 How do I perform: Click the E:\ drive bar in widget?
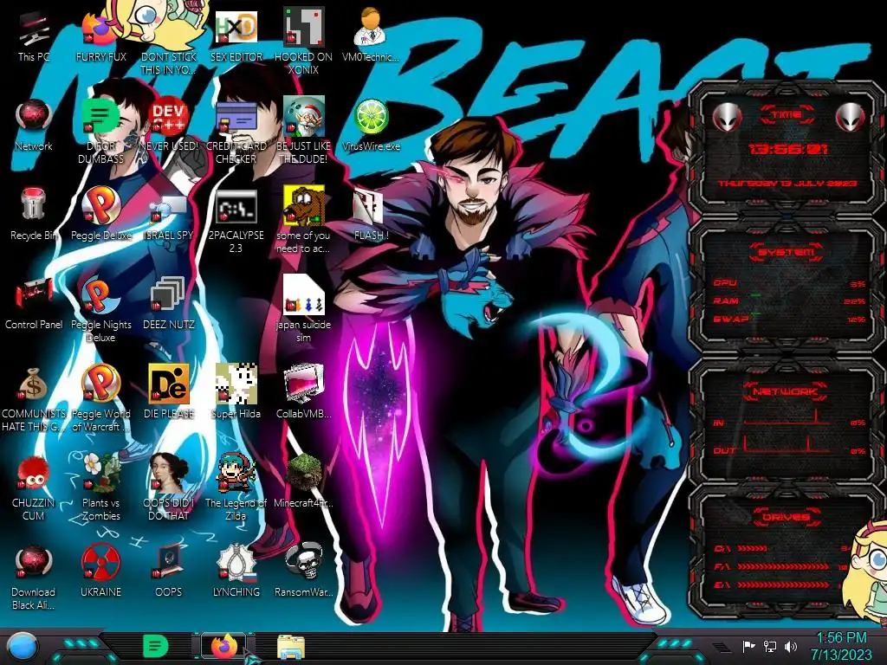click(x=782, y=584)
